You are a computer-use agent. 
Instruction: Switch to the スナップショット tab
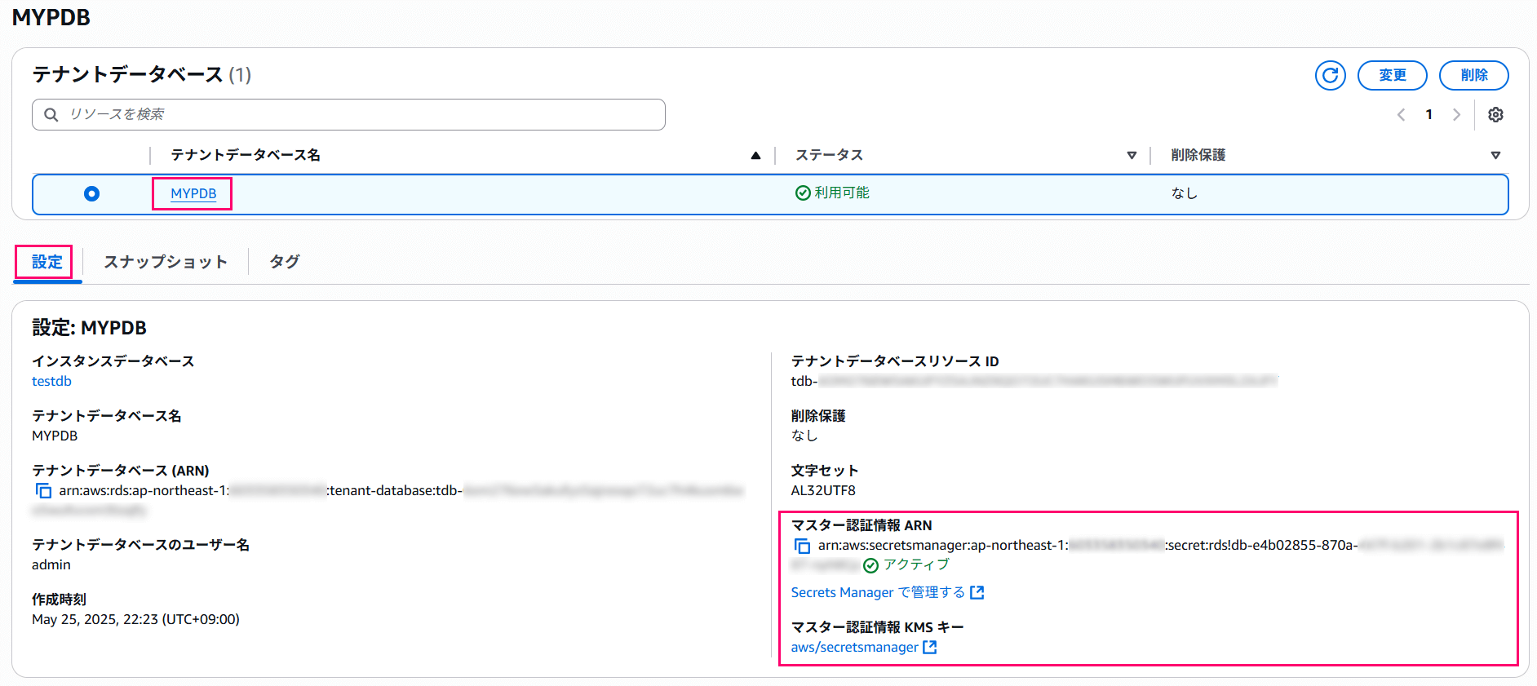pos(166,262)
